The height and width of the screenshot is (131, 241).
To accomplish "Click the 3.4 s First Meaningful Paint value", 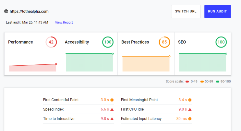I will click(183, 100).
